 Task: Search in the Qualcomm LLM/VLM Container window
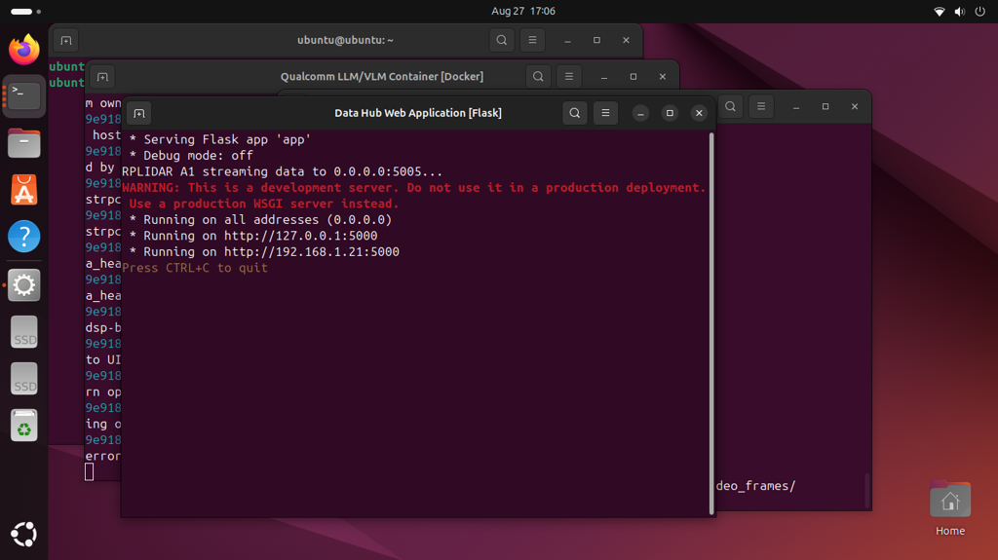tap(538, 76)
